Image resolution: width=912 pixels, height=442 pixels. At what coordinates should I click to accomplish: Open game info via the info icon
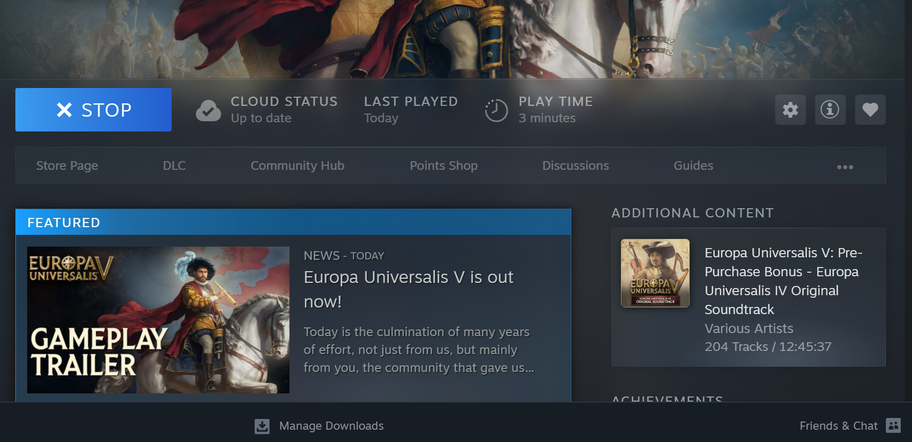coord(830,109)
